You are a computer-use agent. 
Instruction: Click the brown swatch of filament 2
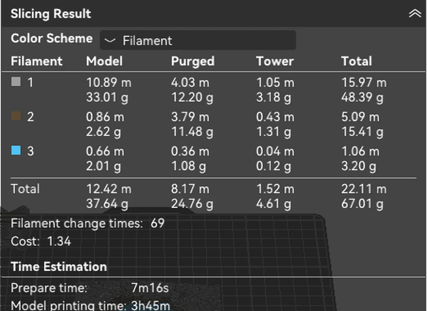pos(16,116)
